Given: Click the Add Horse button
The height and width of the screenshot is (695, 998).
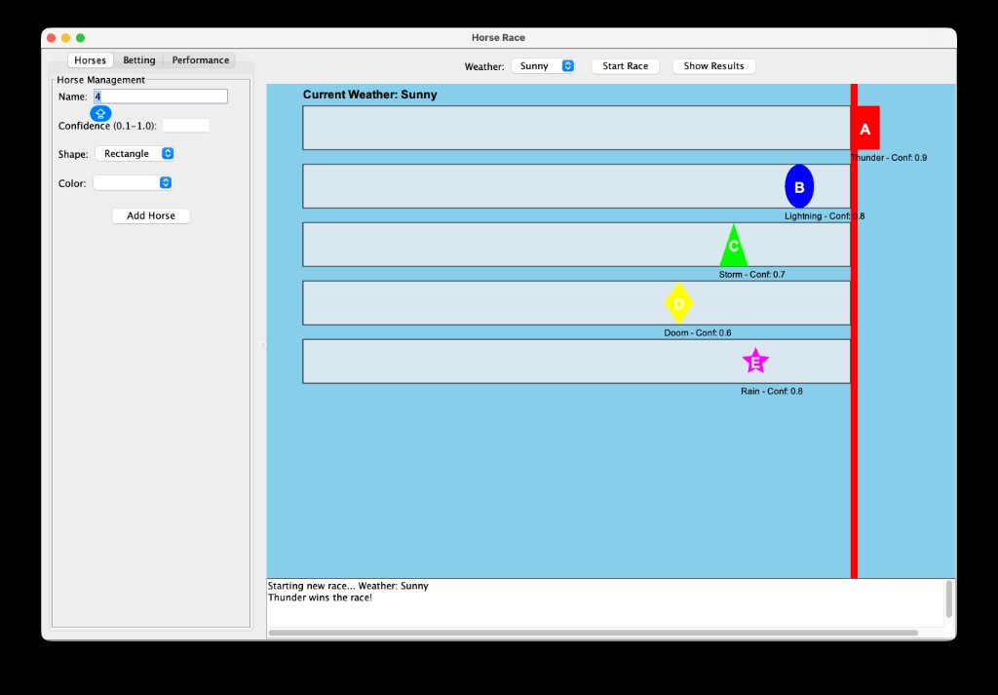Looking at the screenshot, I should point(151,215).
